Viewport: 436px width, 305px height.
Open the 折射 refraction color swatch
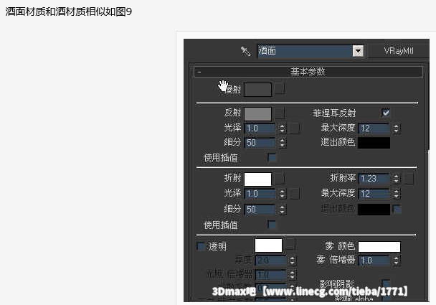(257, 179)
